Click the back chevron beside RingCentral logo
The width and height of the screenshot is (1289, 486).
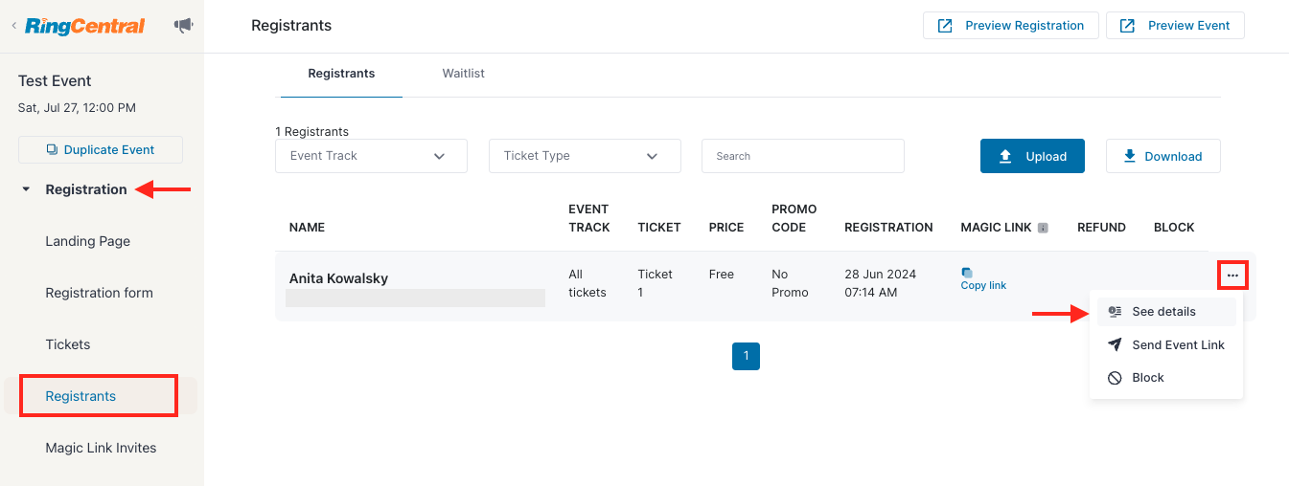[13, 26]
